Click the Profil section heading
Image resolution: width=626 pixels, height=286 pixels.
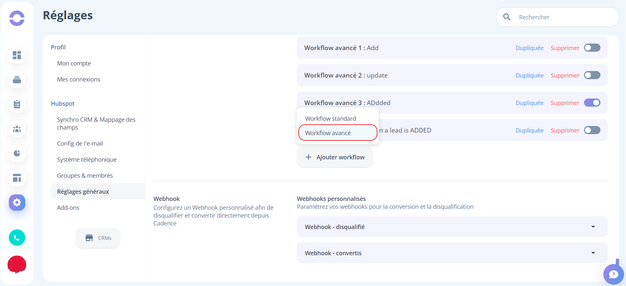click(x=58, y=47)
